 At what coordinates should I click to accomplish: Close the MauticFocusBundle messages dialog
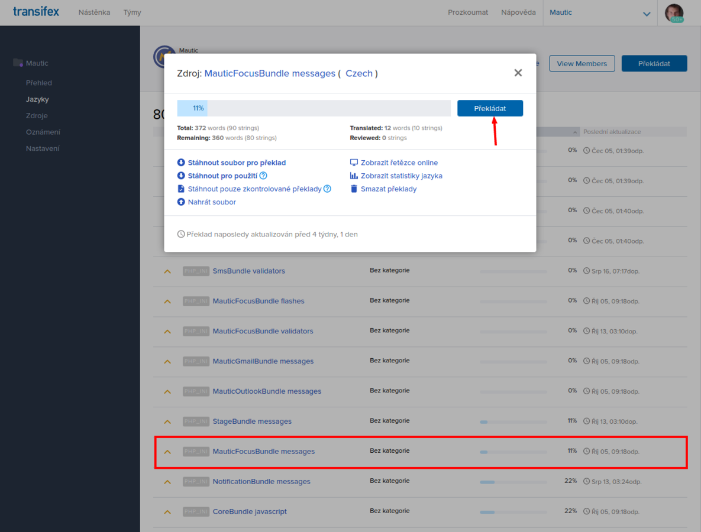518,73
